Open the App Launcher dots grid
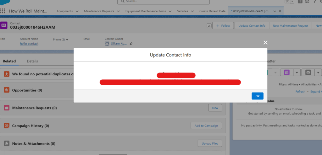 click(x=3, y=11)
